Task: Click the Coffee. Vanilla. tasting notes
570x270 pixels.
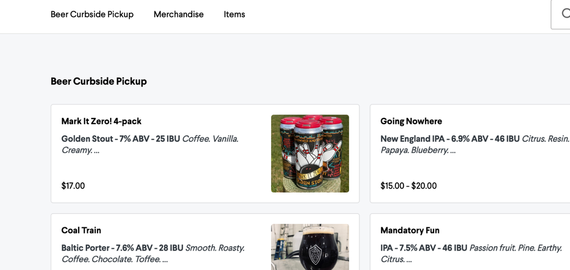Action: click(210, 139)
